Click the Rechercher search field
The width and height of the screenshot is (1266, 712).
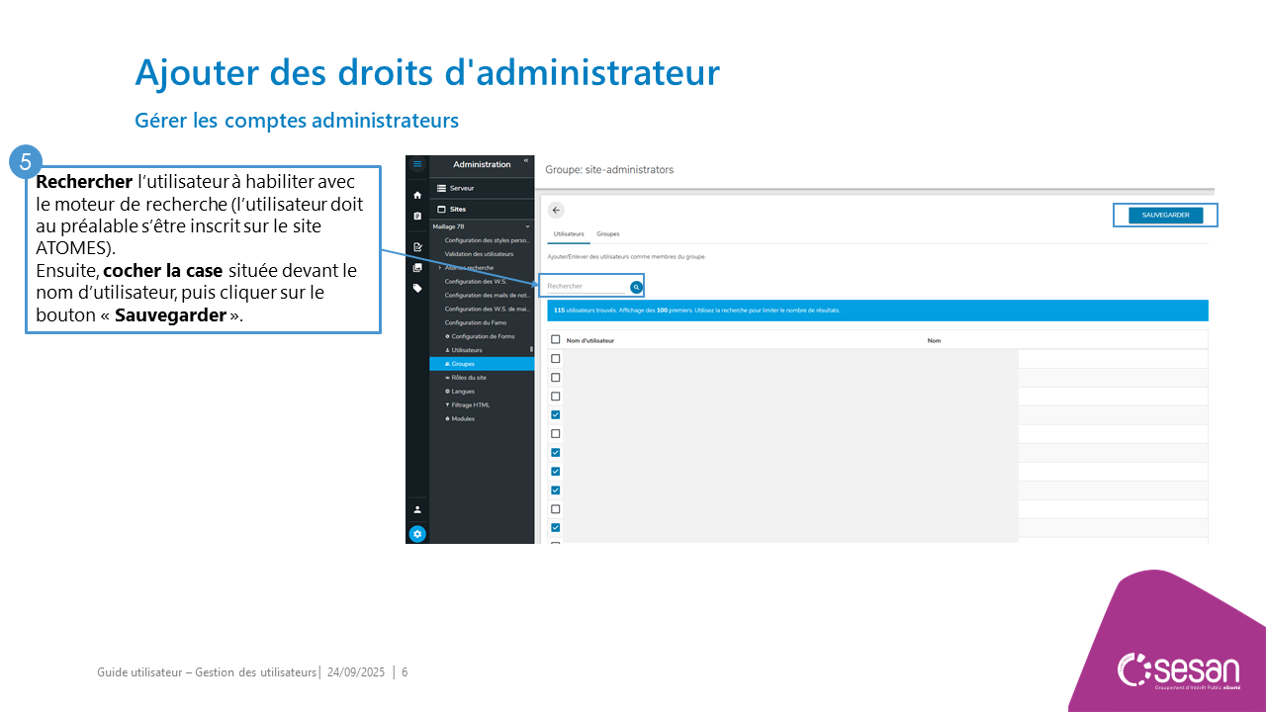(586, 287)
